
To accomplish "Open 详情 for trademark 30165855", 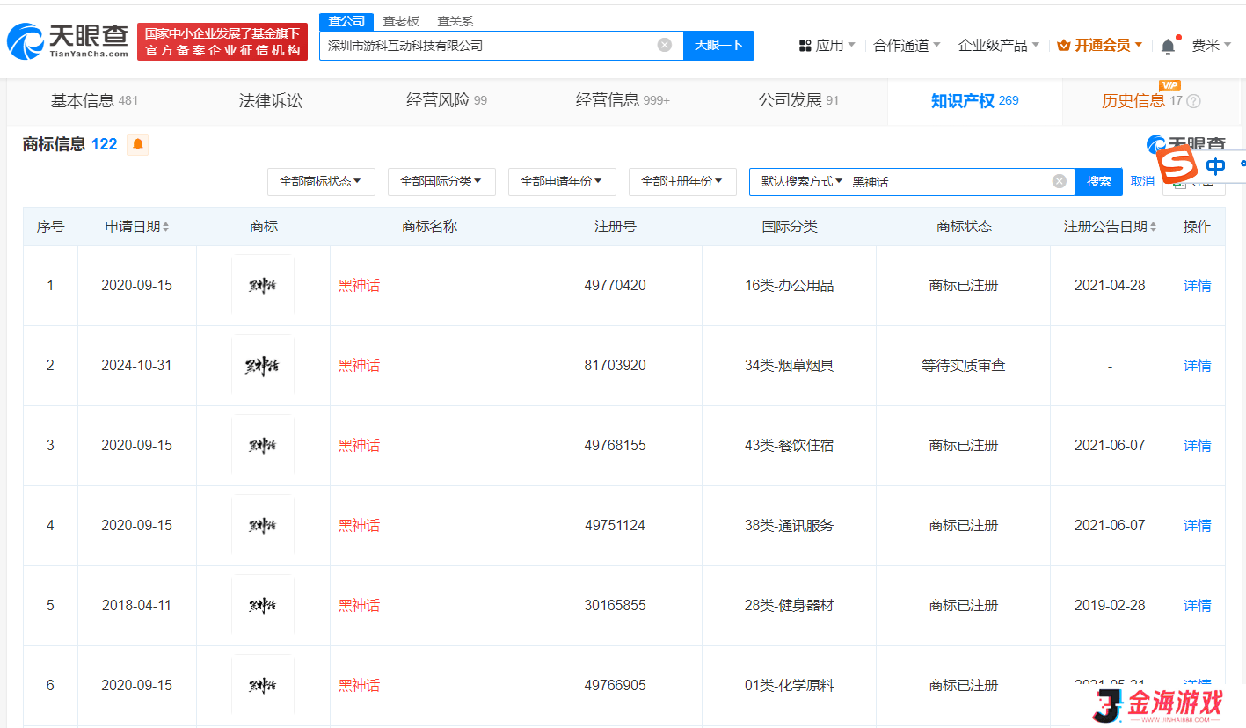I will tap(1197, 606).
